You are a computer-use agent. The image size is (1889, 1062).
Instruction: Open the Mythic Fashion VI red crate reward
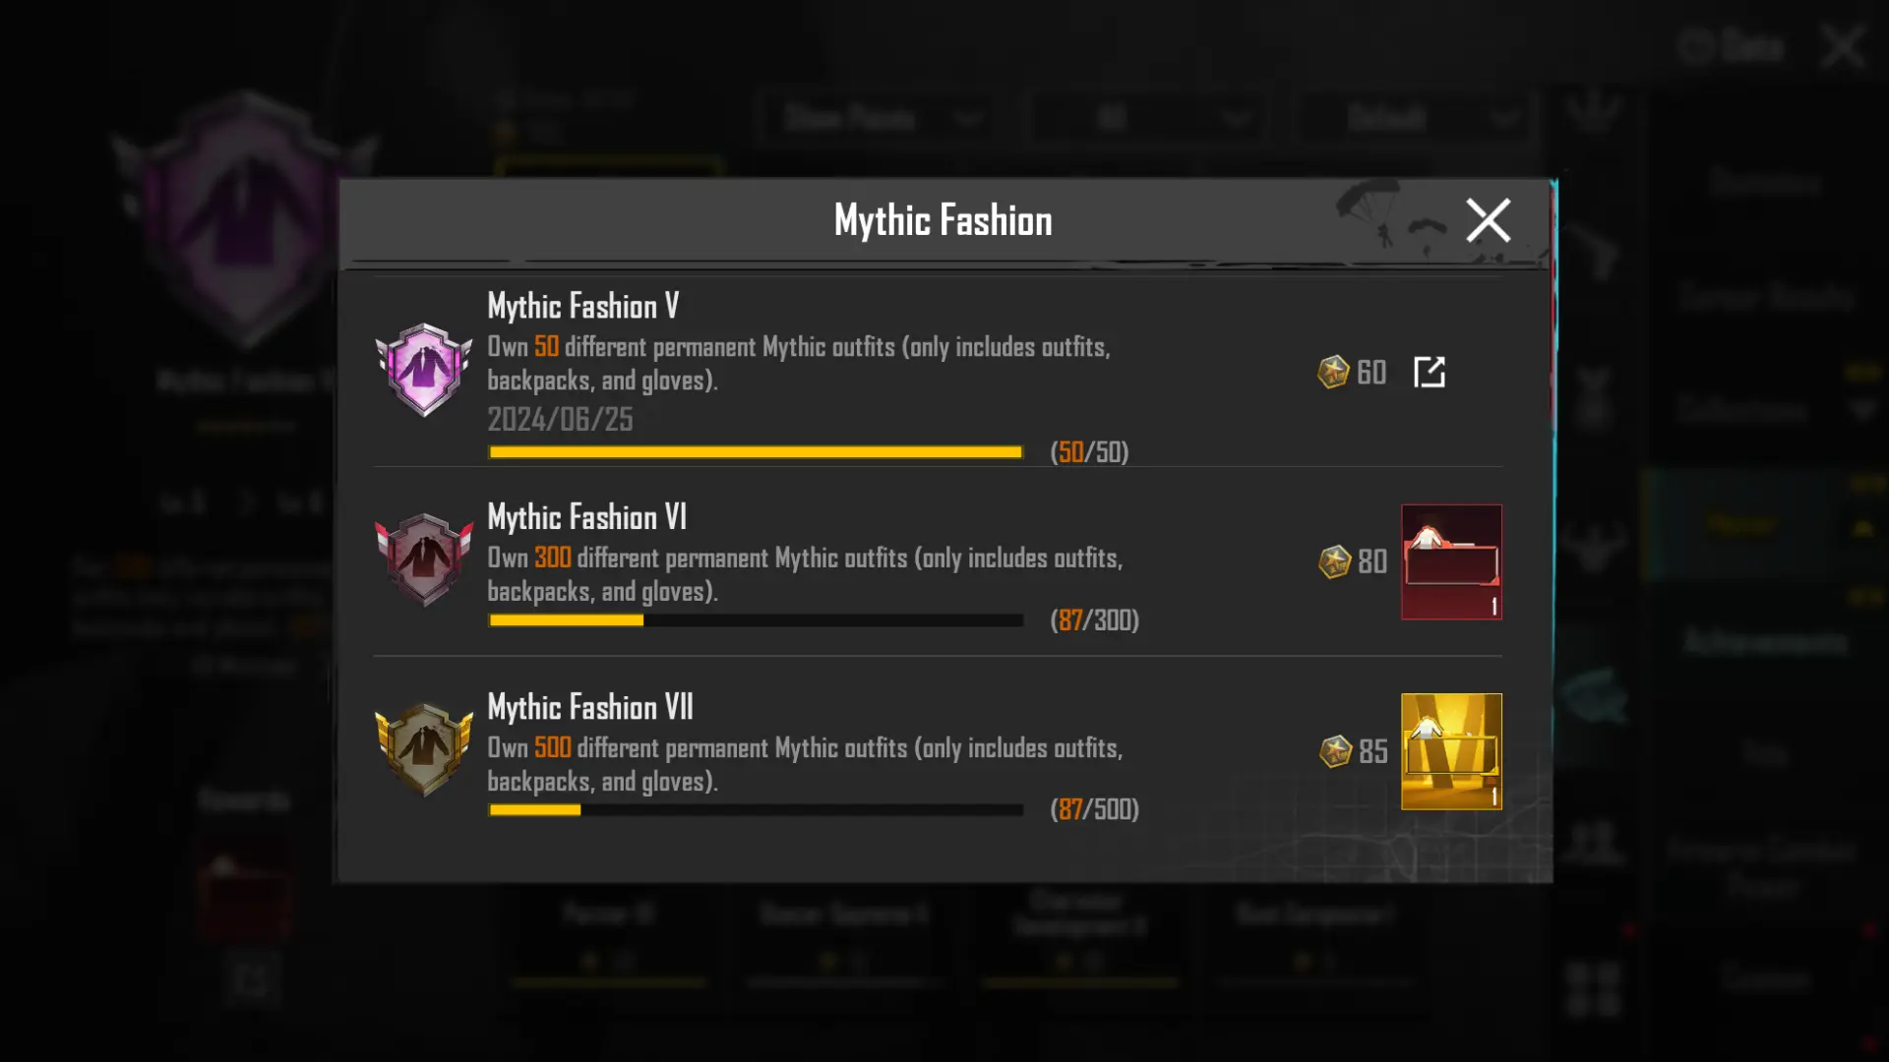pyautogui.click(x=1451, y=562)
